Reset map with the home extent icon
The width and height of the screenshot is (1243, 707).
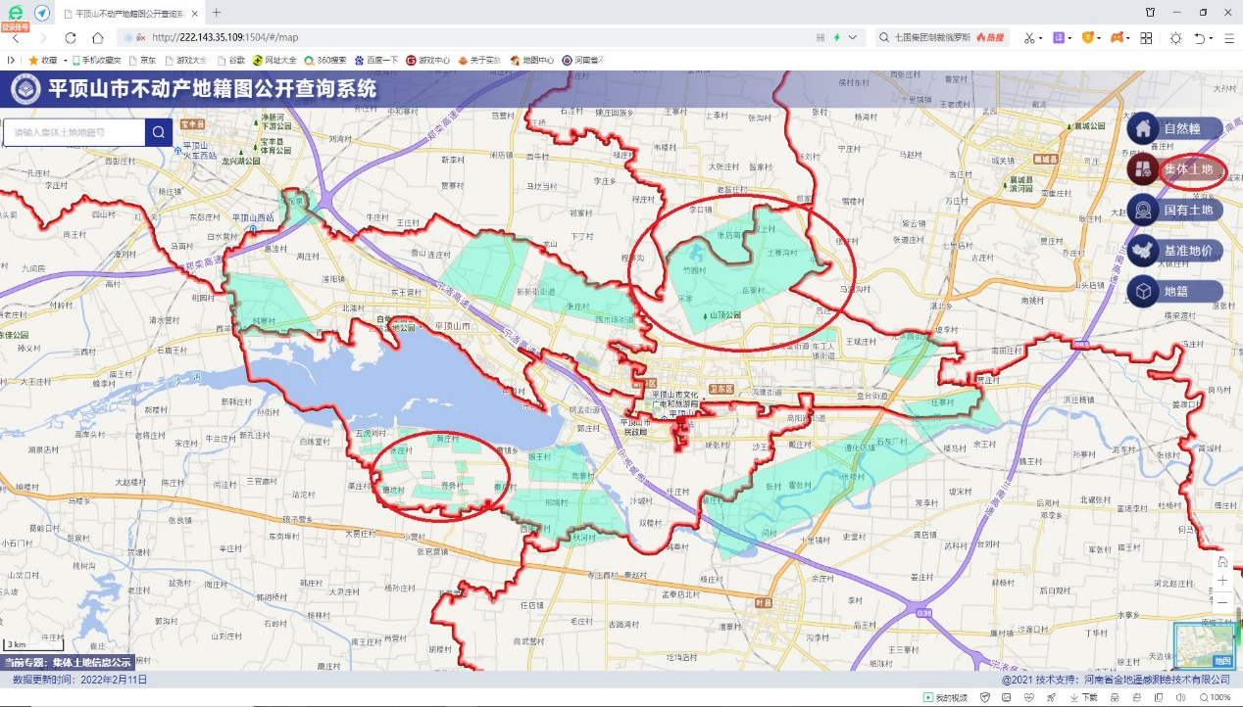[x=1222, y=561]
